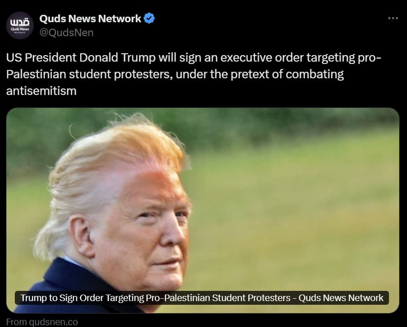Open the Quds News Network profile avatar
This screenshot has width=407, height=327.
(x=20, y=25)
